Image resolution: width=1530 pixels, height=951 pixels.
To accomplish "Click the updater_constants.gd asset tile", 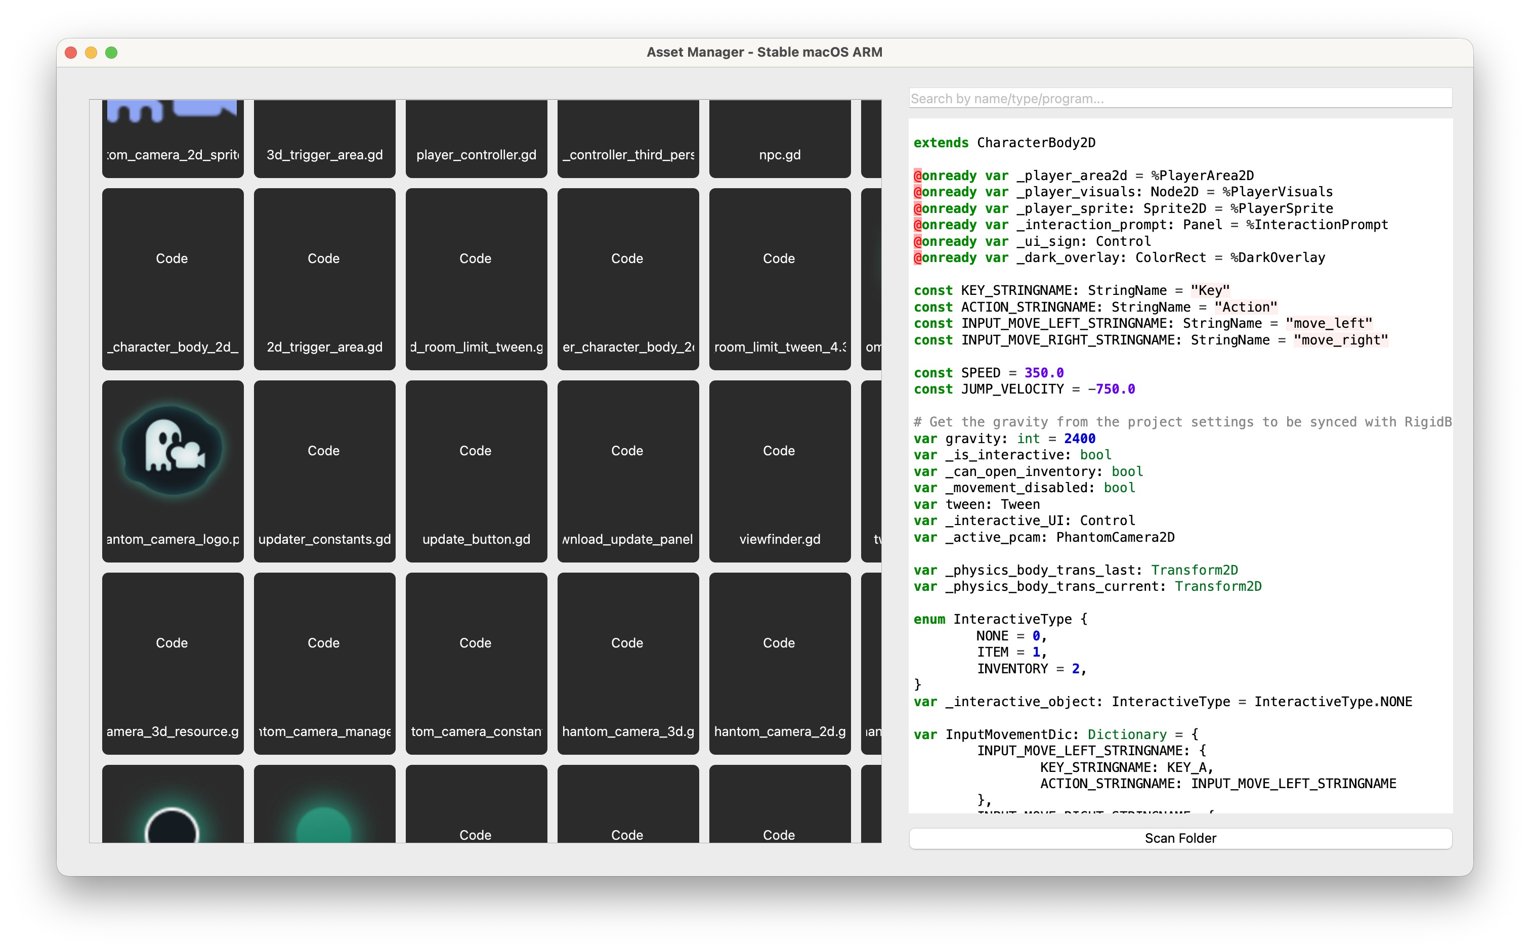I will (x=324, y=470).
